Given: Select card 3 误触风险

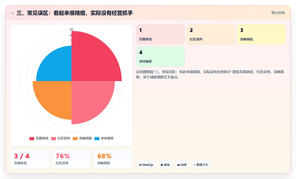Looking at the screenshot, I should tap(261, 34).
